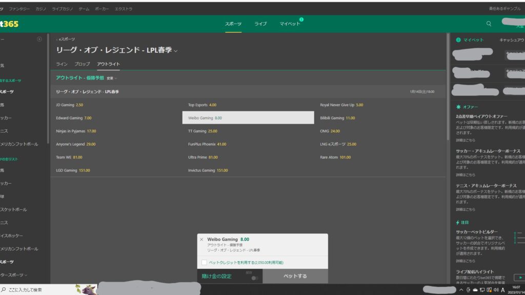Viewport: 525px width, 295px height.
Task: Close the Weibo Gaming bet slip selection
Action: 201,240
